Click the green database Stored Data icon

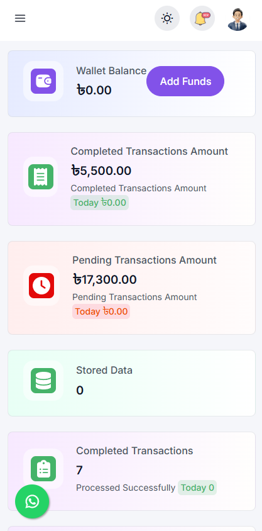pyautogui.click(x=43, y=381)
